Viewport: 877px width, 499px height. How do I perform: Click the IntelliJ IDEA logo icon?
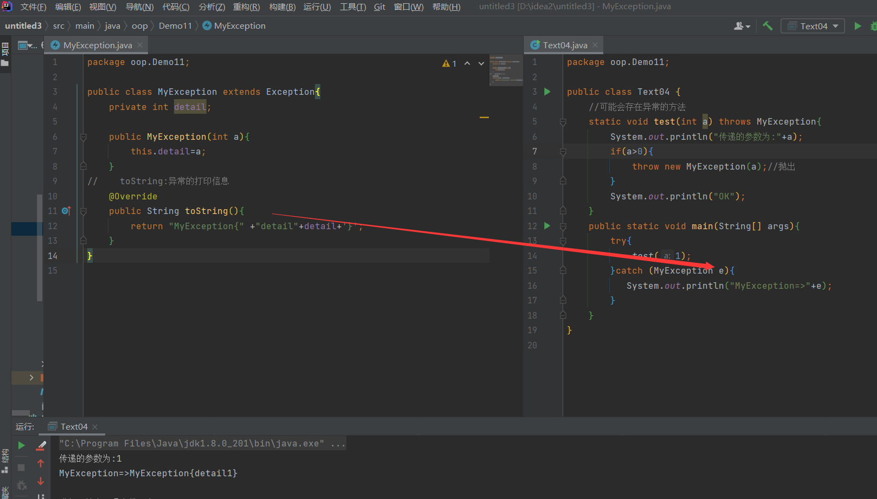[x=7, y=7]
